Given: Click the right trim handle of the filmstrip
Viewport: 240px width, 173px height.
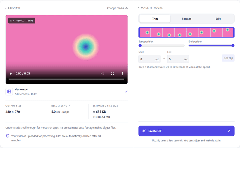Looking at the screenshot, I should pos(234,32).
